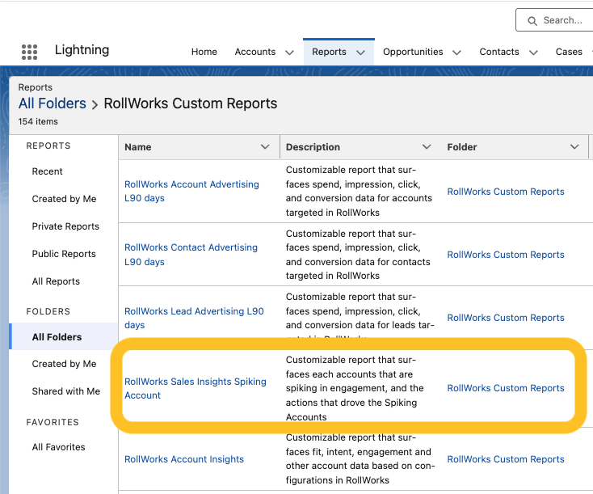593x494 pixels.
Task: Sort by the Name column chevron
Action: coord(265,147)
